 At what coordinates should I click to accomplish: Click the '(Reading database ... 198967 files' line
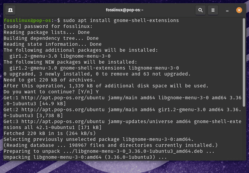coord(111,145)
